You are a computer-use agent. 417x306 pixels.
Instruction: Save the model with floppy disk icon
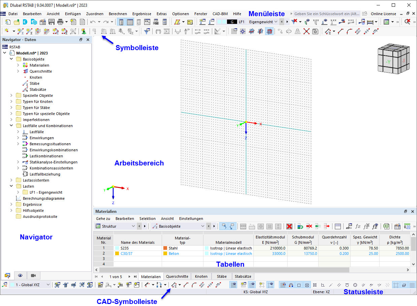[x=52, y=22]
